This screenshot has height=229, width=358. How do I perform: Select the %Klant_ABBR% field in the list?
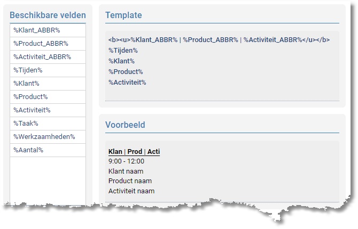pyautogui.click(x=37, y=30)
